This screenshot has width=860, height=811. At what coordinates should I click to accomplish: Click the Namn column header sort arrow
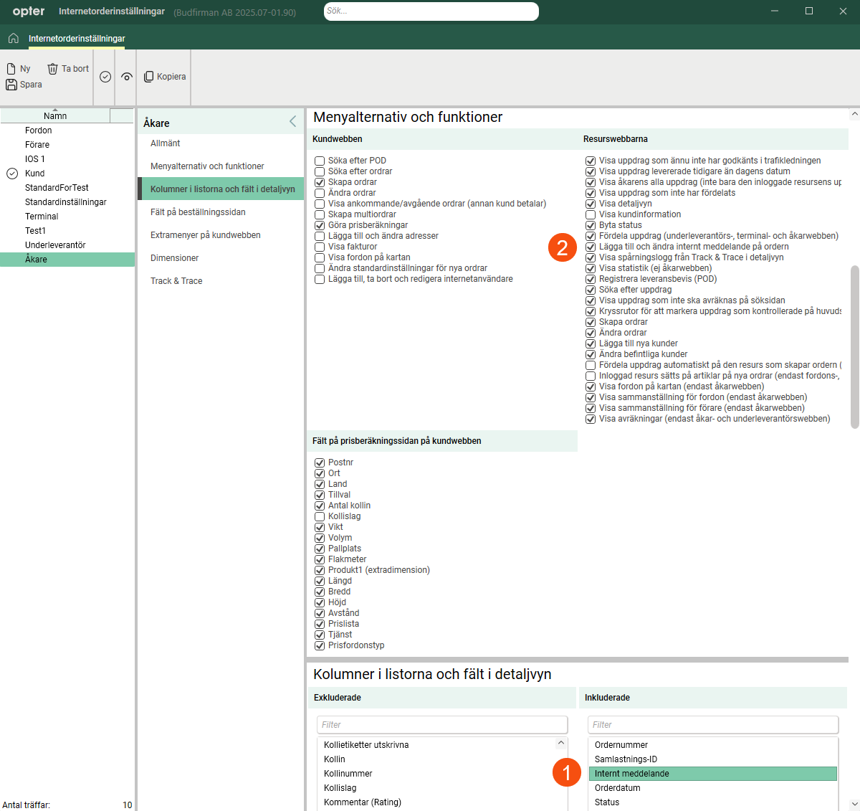pyautogui.click(x=55, y=110)
